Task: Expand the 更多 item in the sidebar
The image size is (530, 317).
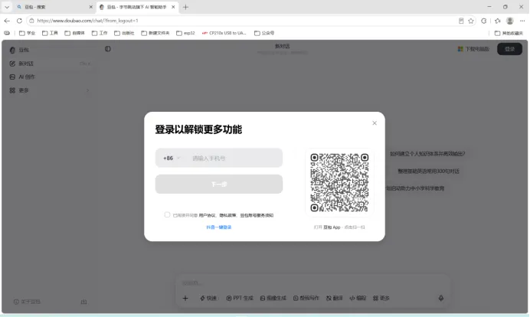Action: pyautogui.click(x=50, y=90)
